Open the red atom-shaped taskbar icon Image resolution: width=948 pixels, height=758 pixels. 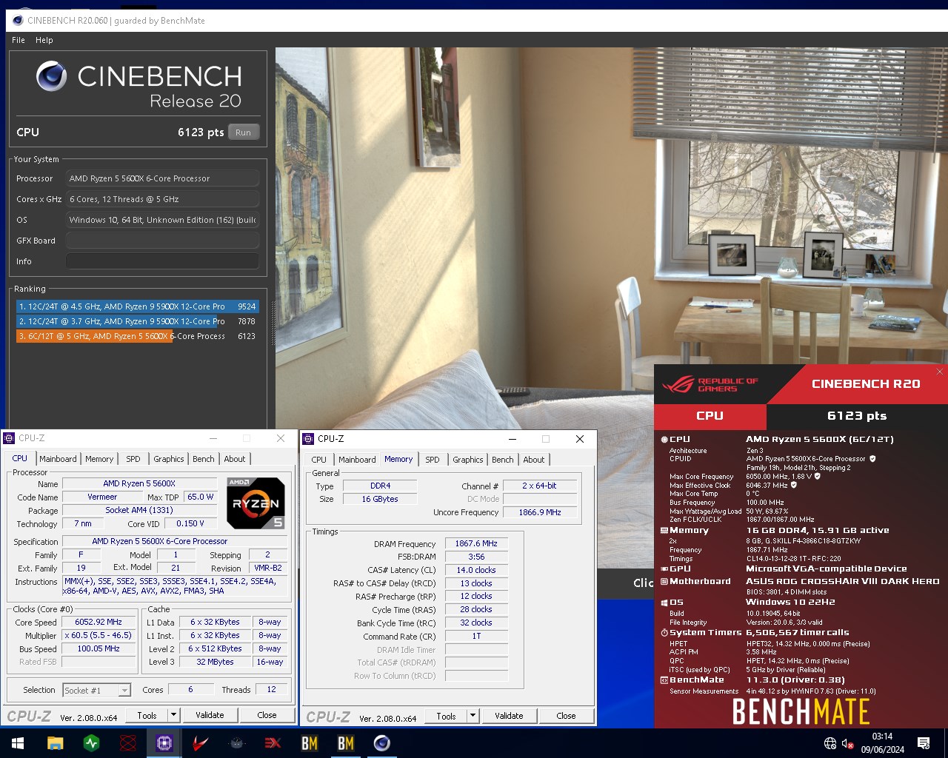[128, 743]
